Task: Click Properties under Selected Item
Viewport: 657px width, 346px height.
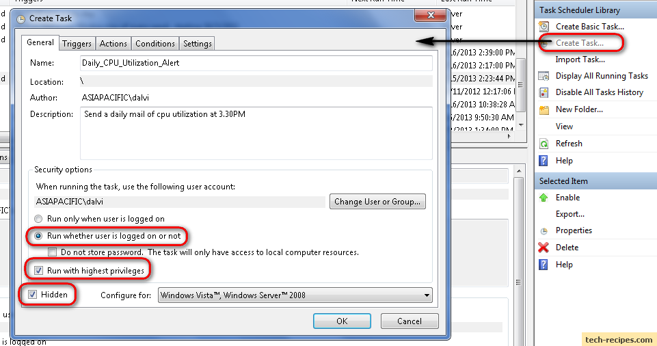Action: [574, 230]
